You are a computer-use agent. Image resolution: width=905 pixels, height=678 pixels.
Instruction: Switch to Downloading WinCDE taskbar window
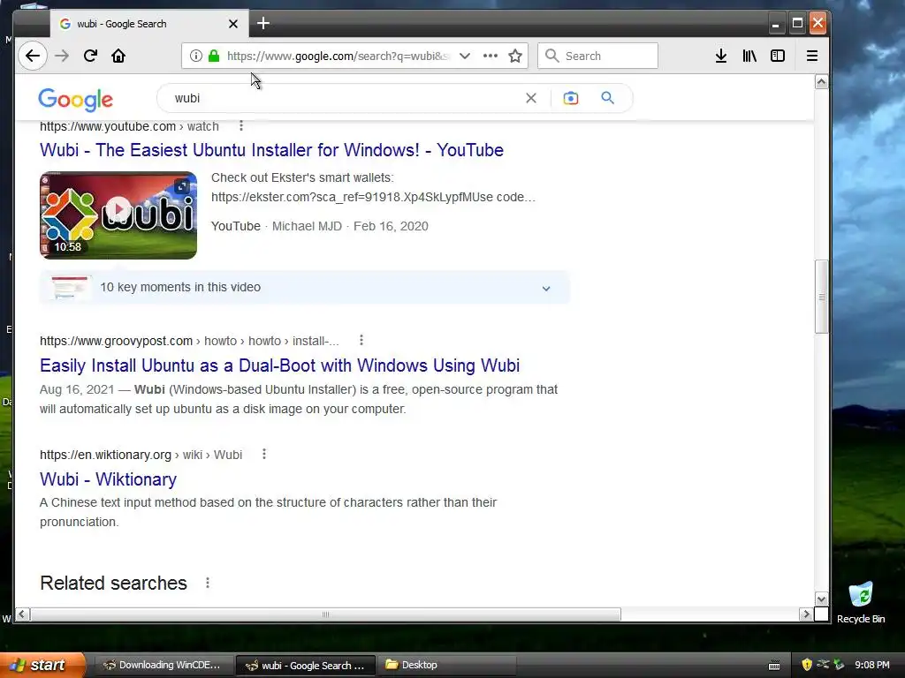(163, 665)
